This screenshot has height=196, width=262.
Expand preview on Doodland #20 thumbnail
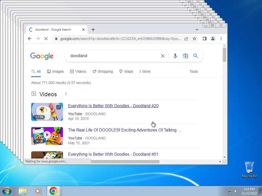(x=59, y=107)
